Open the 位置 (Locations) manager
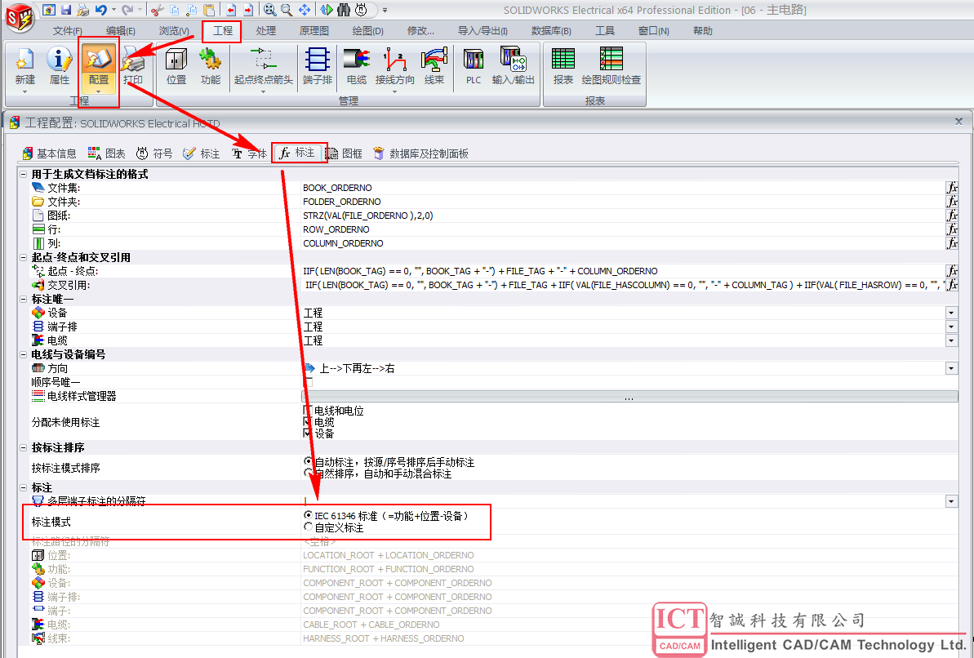This screenshot has height=658, width=974. point(176,67)
